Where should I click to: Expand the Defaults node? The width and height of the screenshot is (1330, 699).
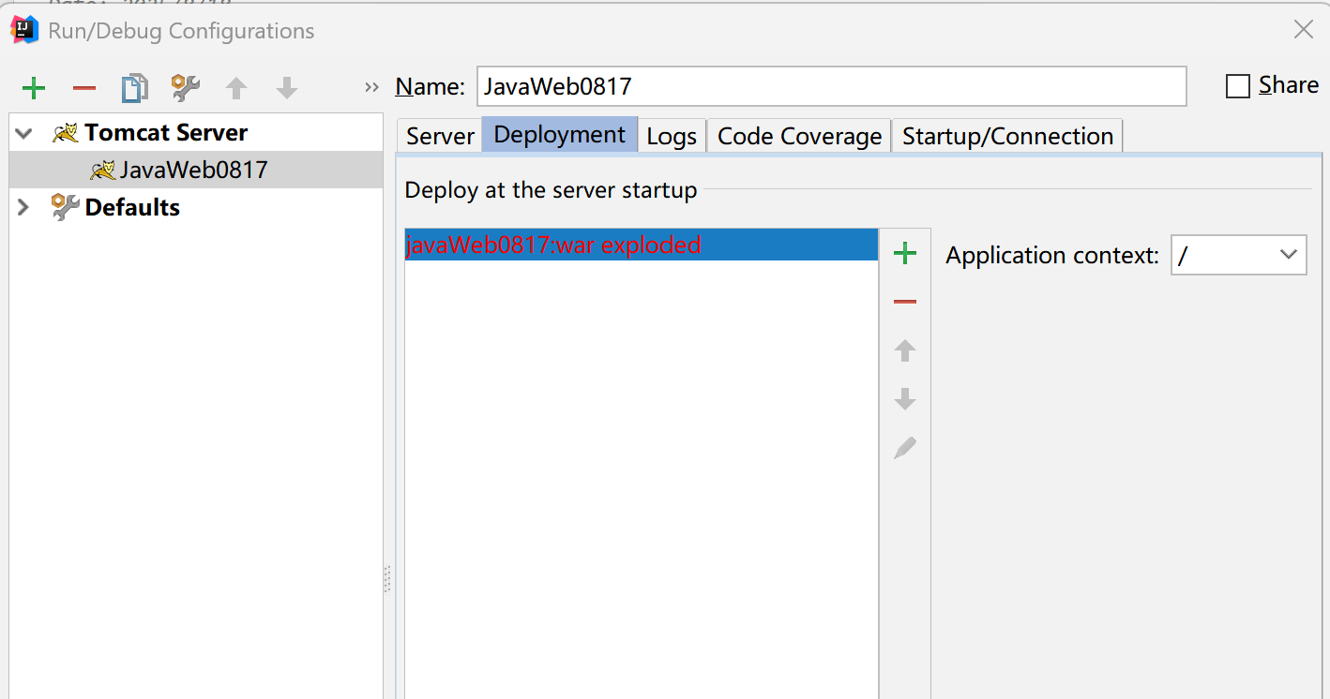click(23, 207)
